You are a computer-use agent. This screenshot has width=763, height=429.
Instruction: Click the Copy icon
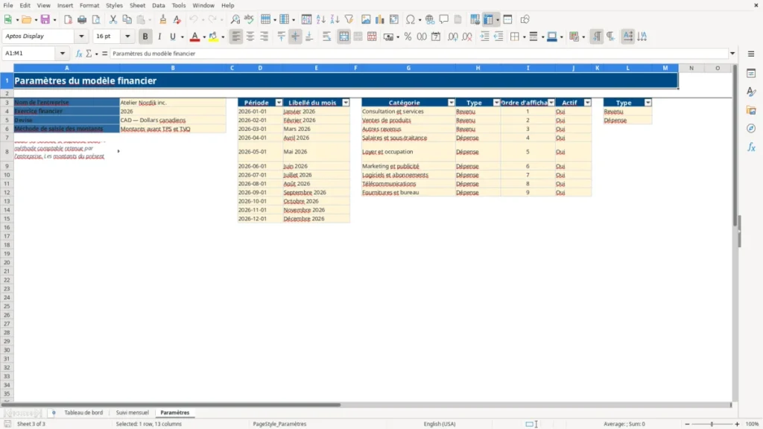coord(127,19)
